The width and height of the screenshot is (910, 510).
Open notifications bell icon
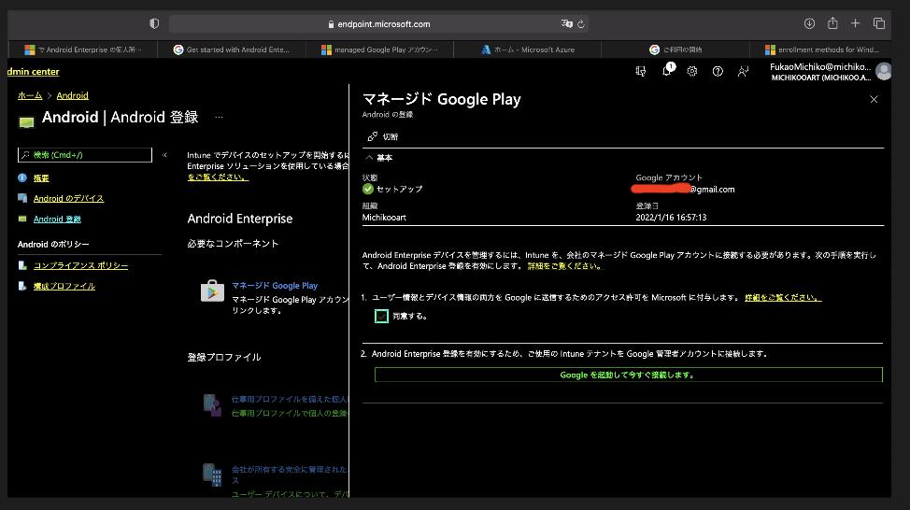(667, 71)
